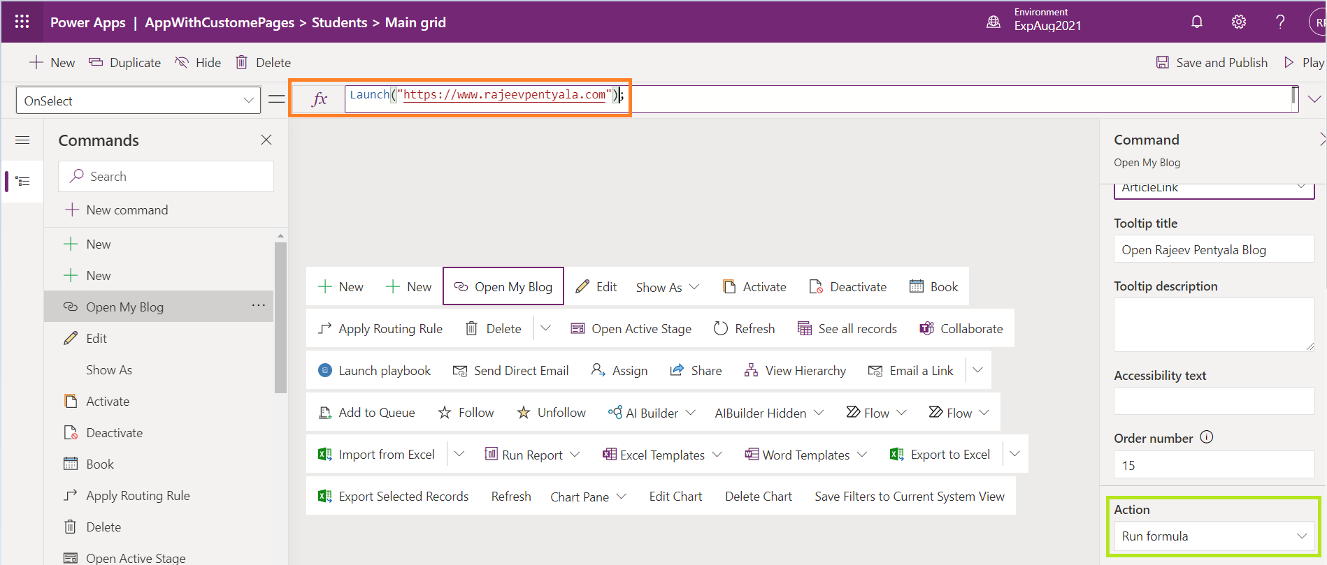Click the Commands list scrollbar
The image size is (1327, 565).
click(x=280, y=318)
